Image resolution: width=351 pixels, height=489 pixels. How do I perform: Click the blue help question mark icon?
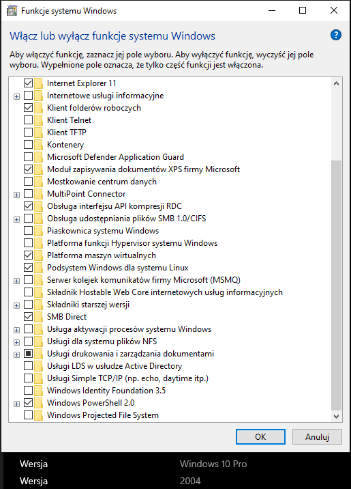tap(336, 35)
